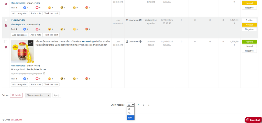Image resolution: width=262 pixels, height=123 pixels.
Task: Open the external link icon beside the Shopee URL
Action: 44,73
